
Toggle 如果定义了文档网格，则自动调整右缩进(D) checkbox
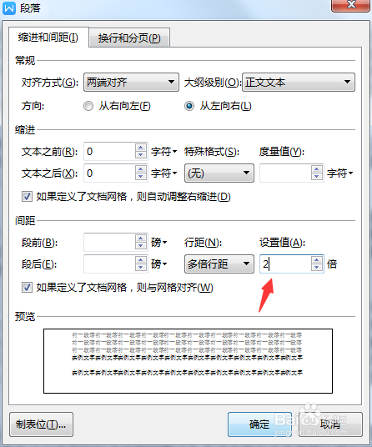click(x=27, y=197)
